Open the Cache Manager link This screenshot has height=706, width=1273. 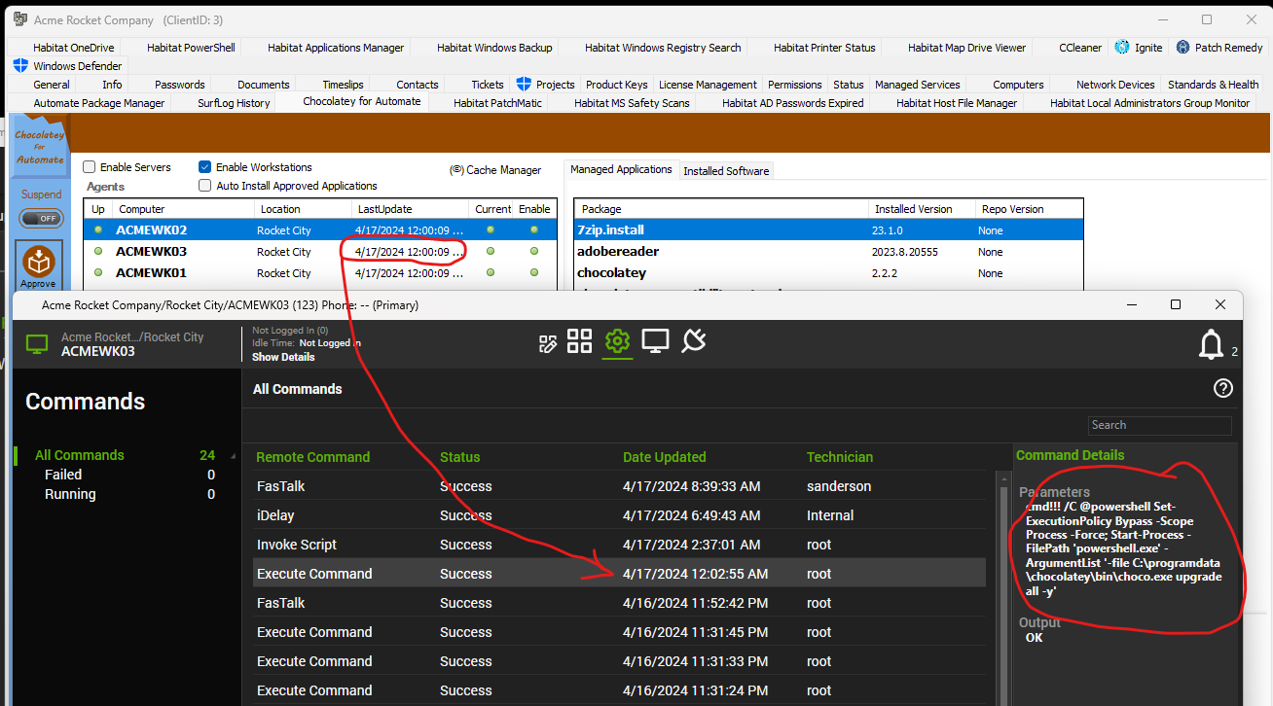(495, 170)
